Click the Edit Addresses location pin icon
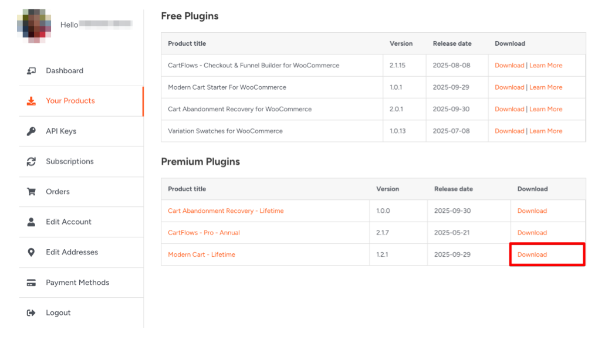This screenshot has width=605, height=343. click(x=31, y=252)
